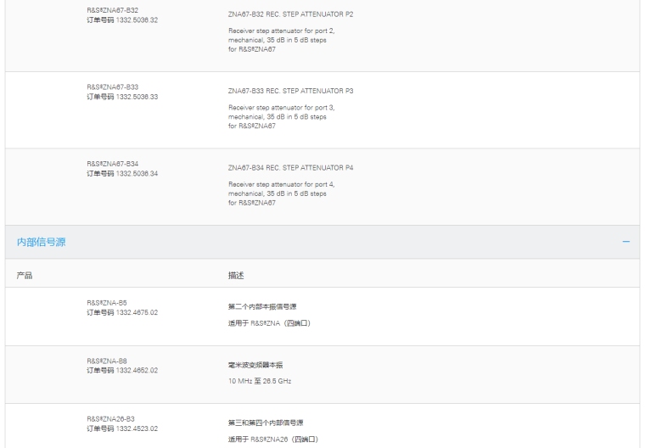
Task: Click the ZNA67-B32 REC. STEP ATTENUATOR P2 title
Action: 291,14
